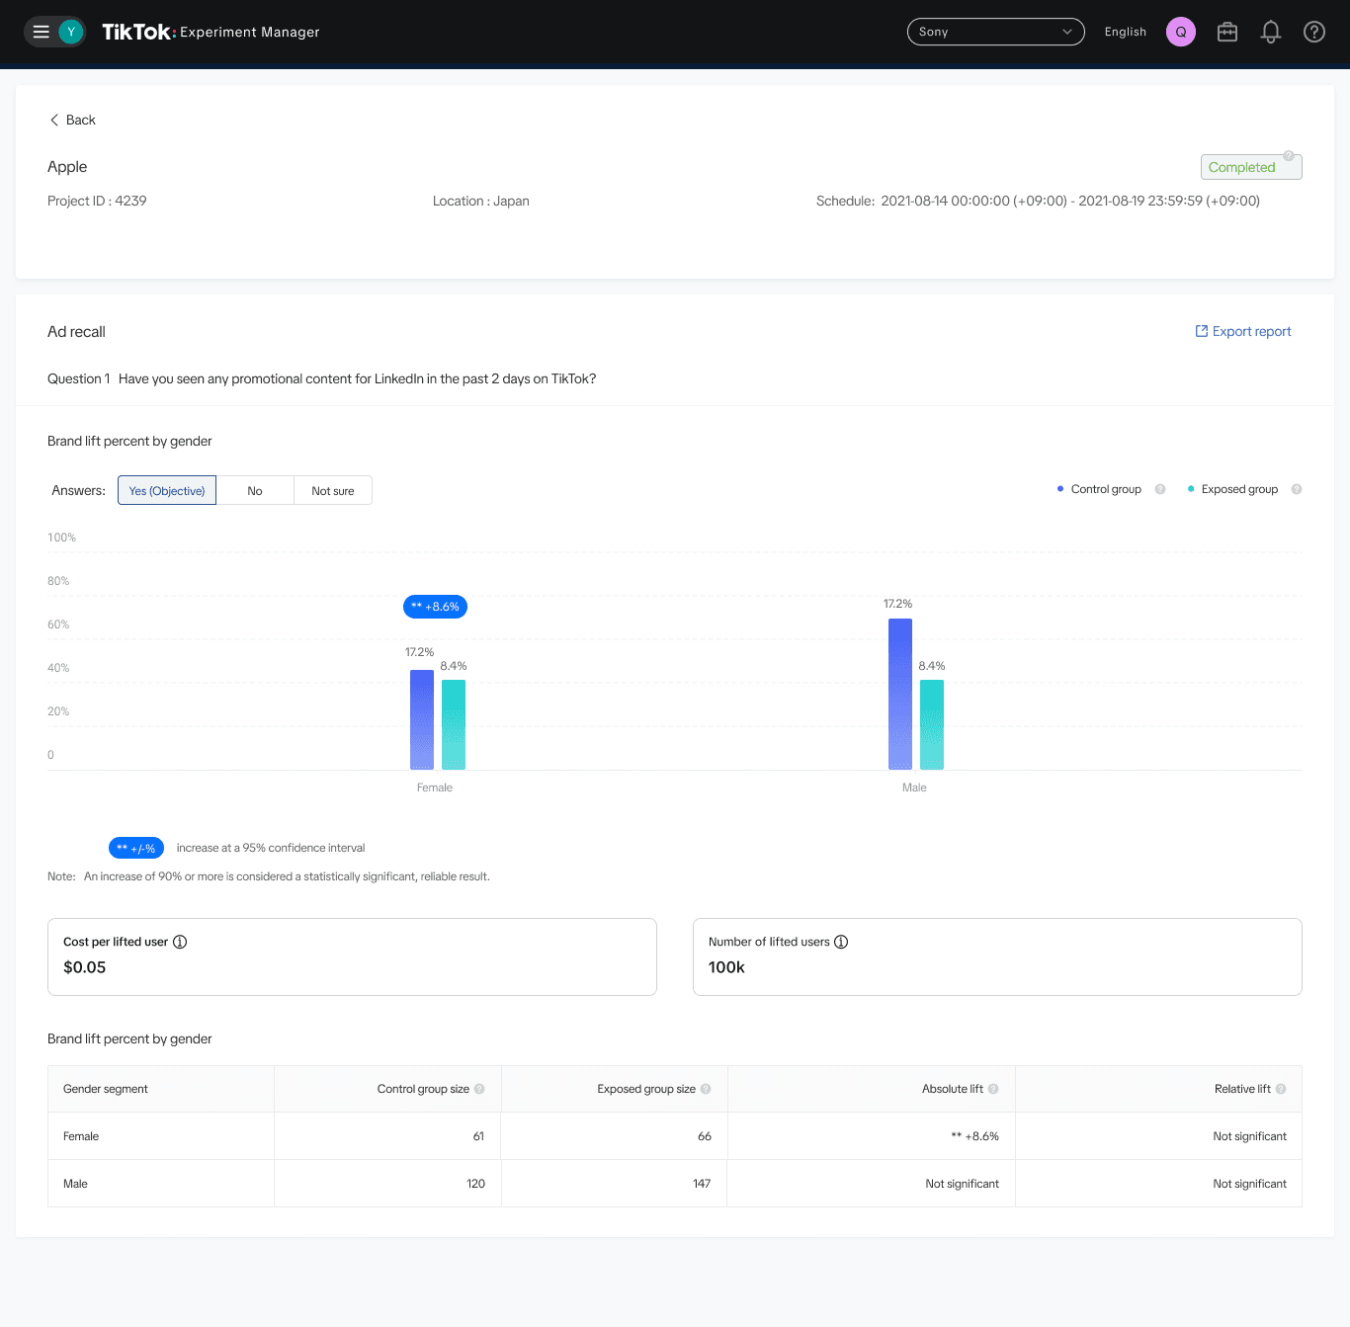Click the 'Gender segment' column header
1350x1327 pixels.
click(106, 1089)
